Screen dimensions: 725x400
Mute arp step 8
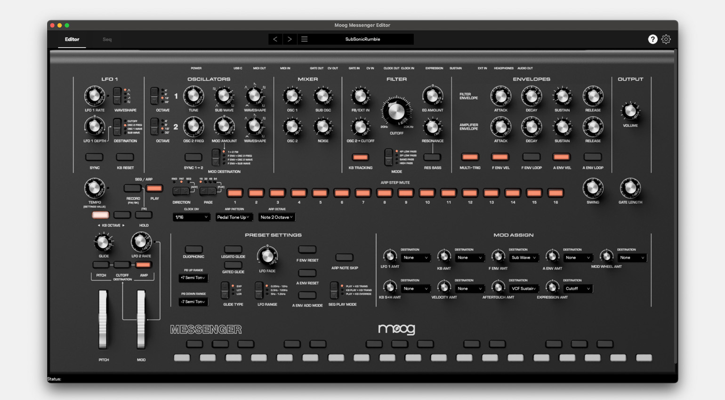click(384, 193)
